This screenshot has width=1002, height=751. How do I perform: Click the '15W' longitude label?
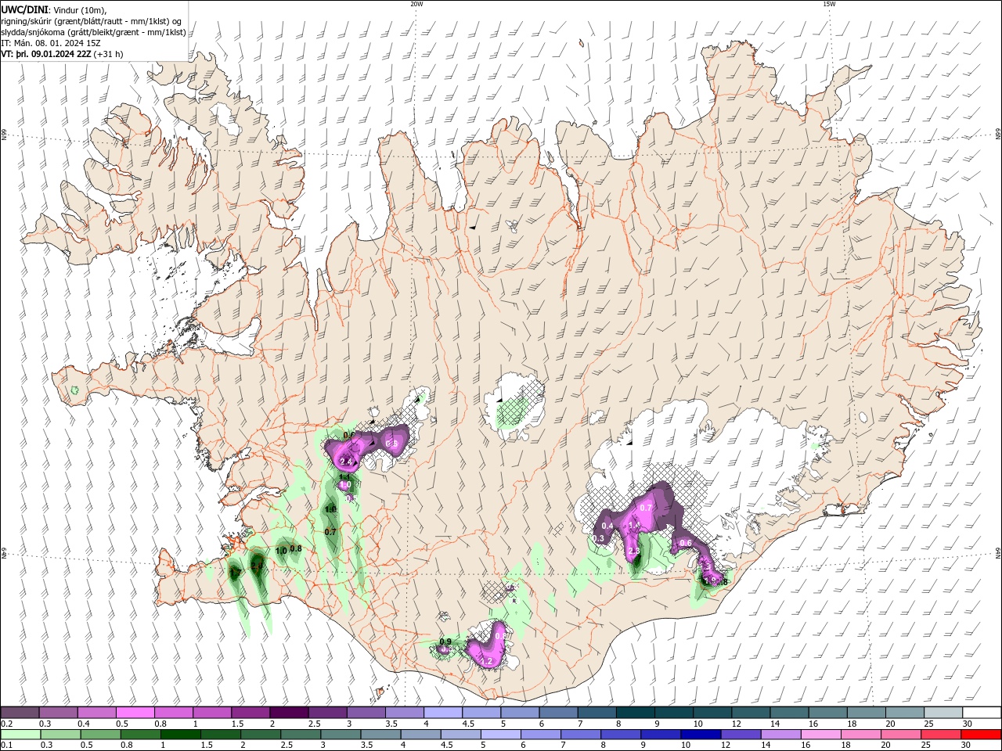(x=828, y=4)
